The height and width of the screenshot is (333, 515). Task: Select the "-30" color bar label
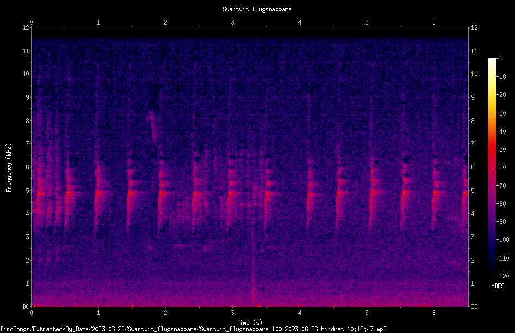(x=501, y=113)
